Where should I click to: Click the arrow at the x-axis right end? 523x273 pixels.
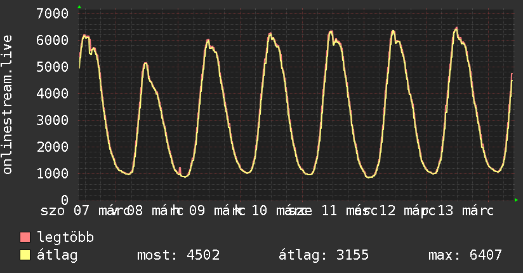(x=516, y=200)
